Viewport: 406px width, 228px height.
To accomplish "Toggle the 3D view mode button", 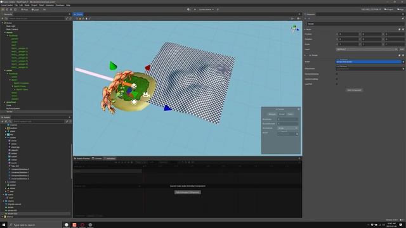I will pos(44,9).
